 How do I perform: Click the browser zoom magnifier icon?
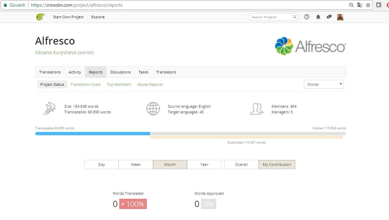351,5
